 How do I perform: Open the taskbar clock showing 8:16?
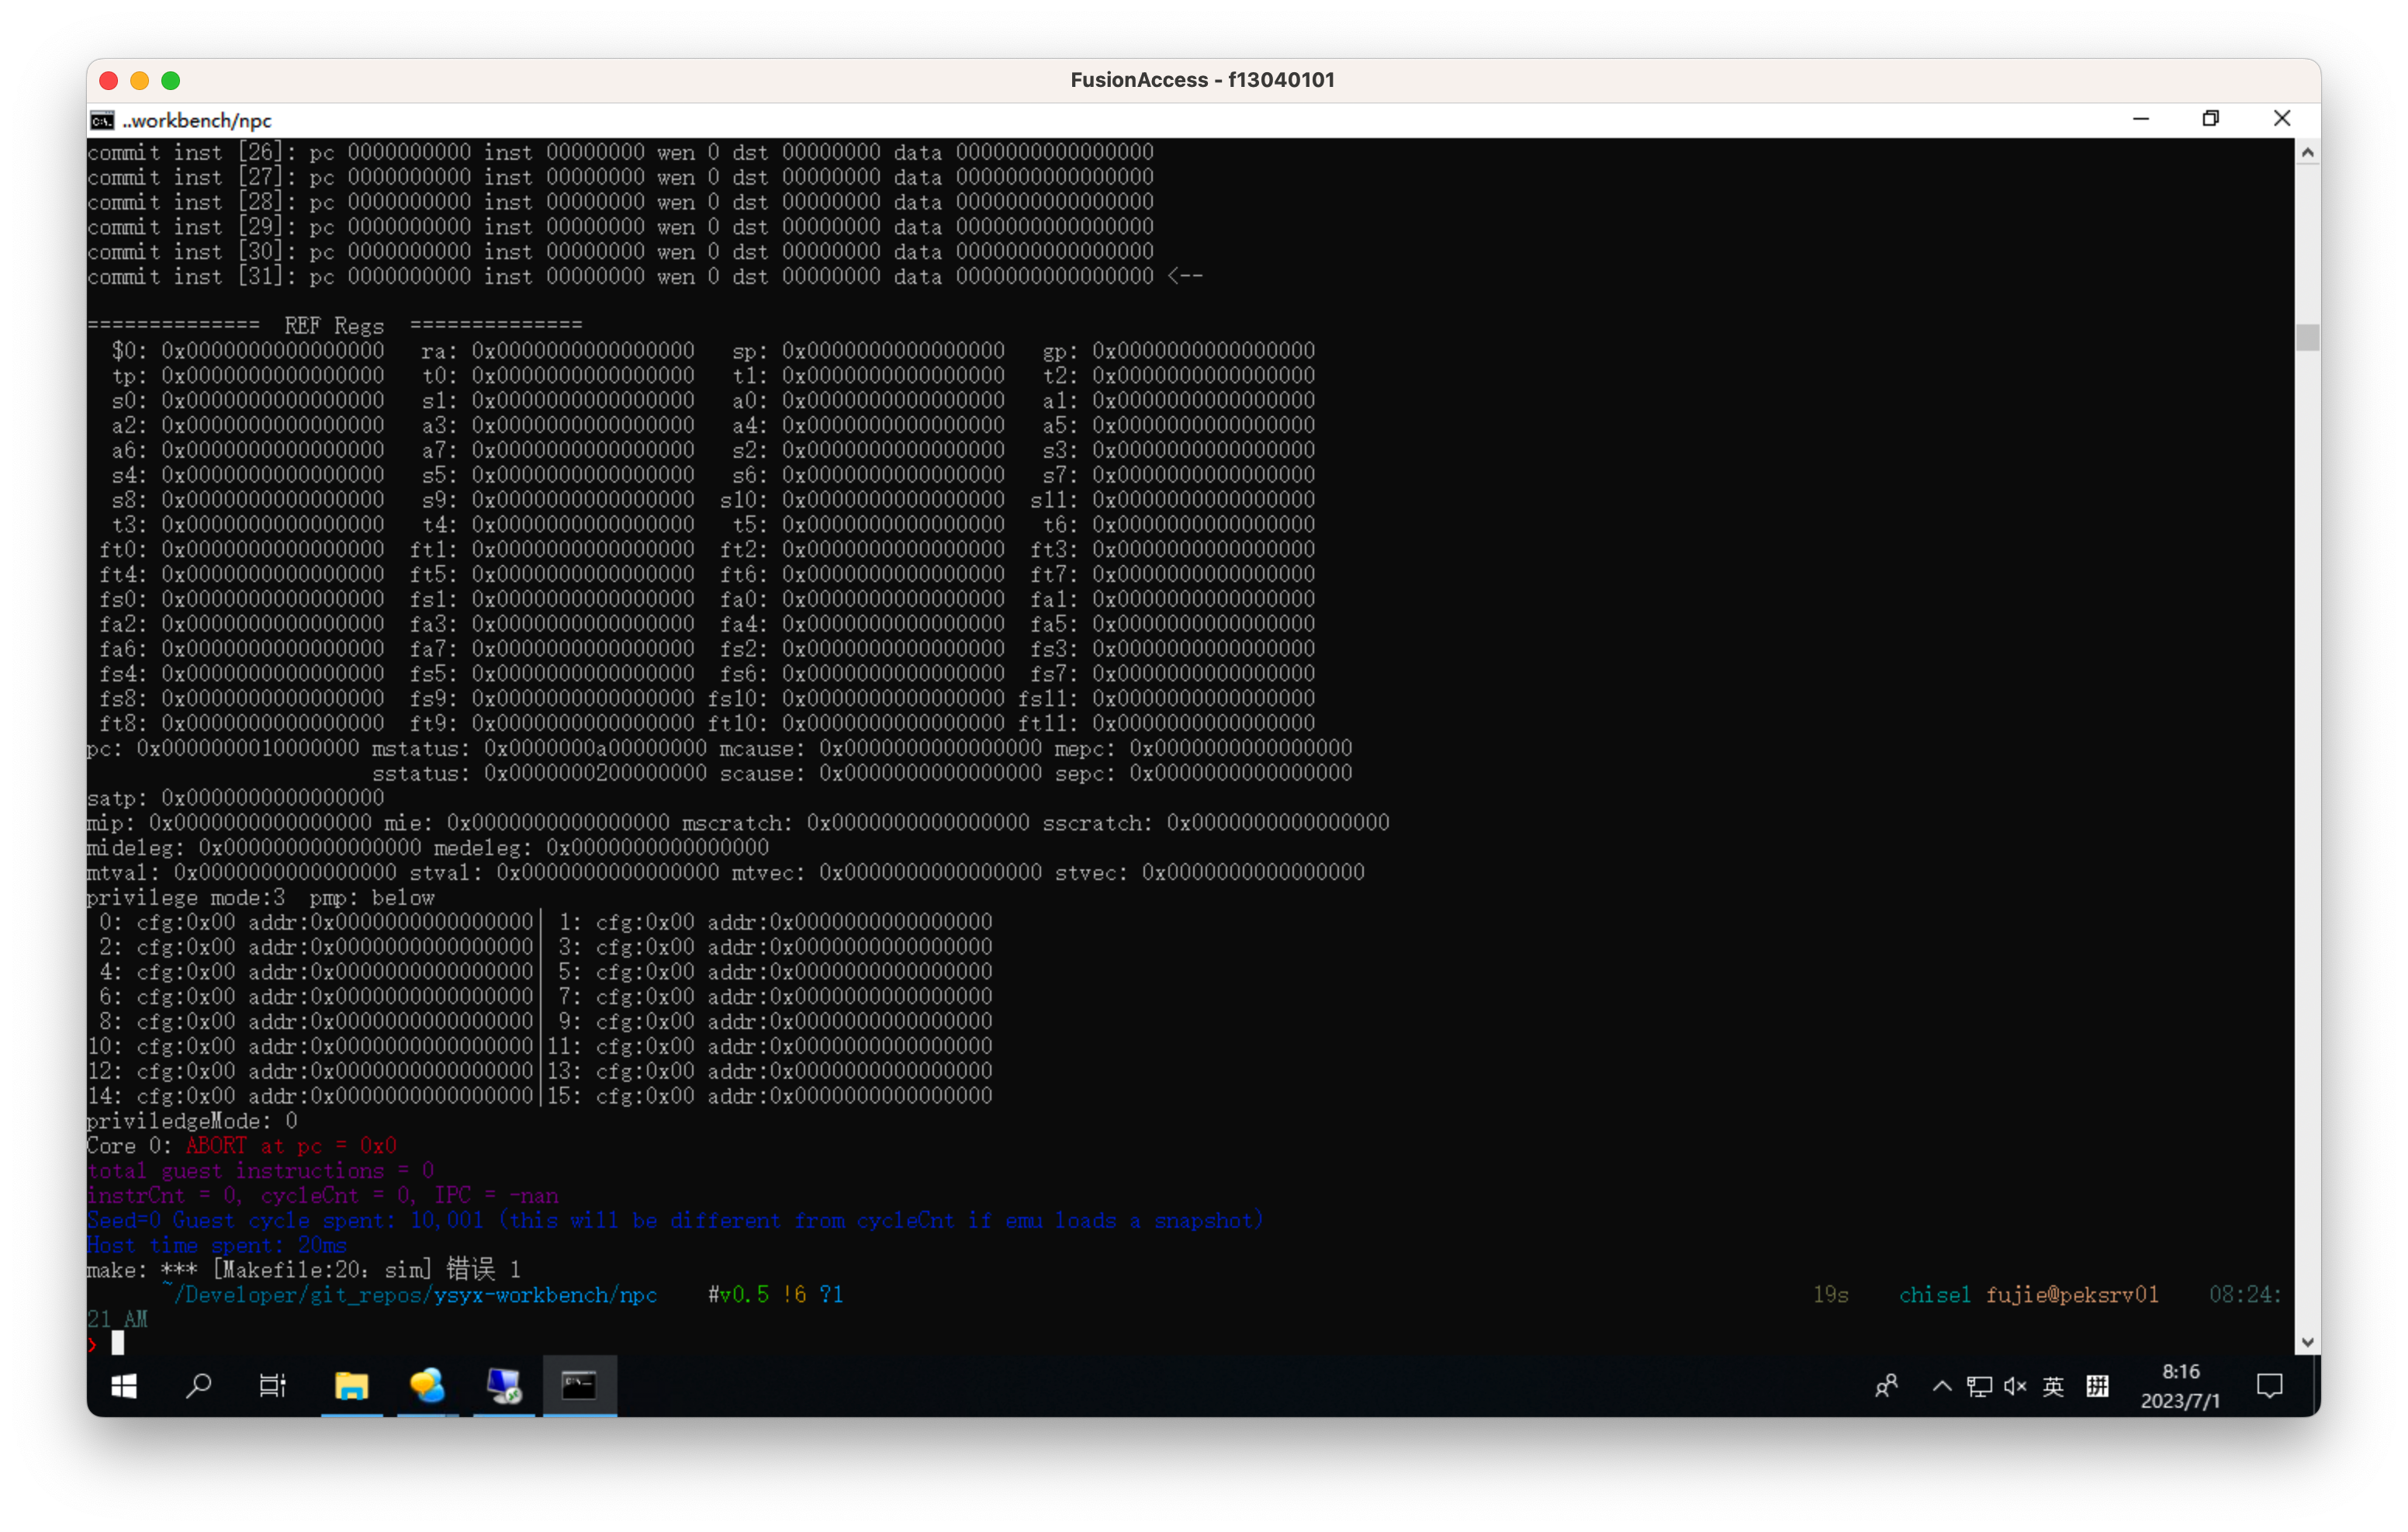click(2180, 1386)
